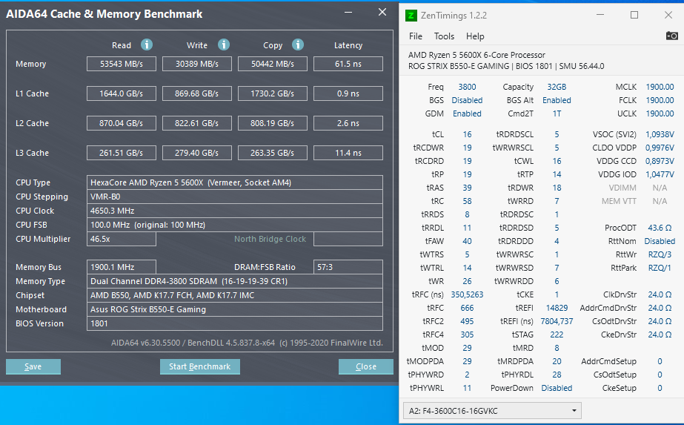Close the ZenTimings window
This screenshot has height=425, width=684.
668,15
